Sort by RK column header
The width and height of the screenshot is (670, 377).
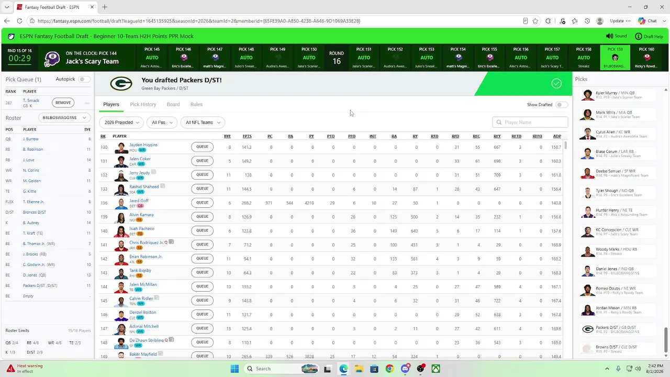point(103,136)
